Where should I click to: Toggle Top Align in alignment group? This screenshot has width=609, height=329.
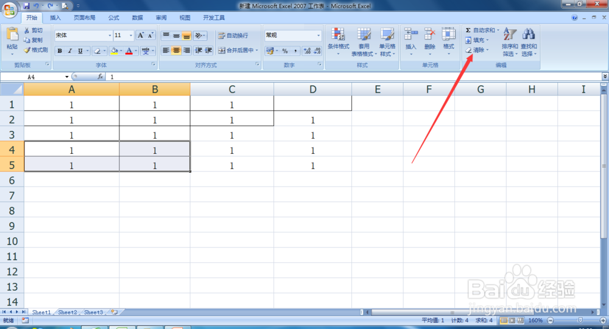pyautogui.click(x=166, y=36)
